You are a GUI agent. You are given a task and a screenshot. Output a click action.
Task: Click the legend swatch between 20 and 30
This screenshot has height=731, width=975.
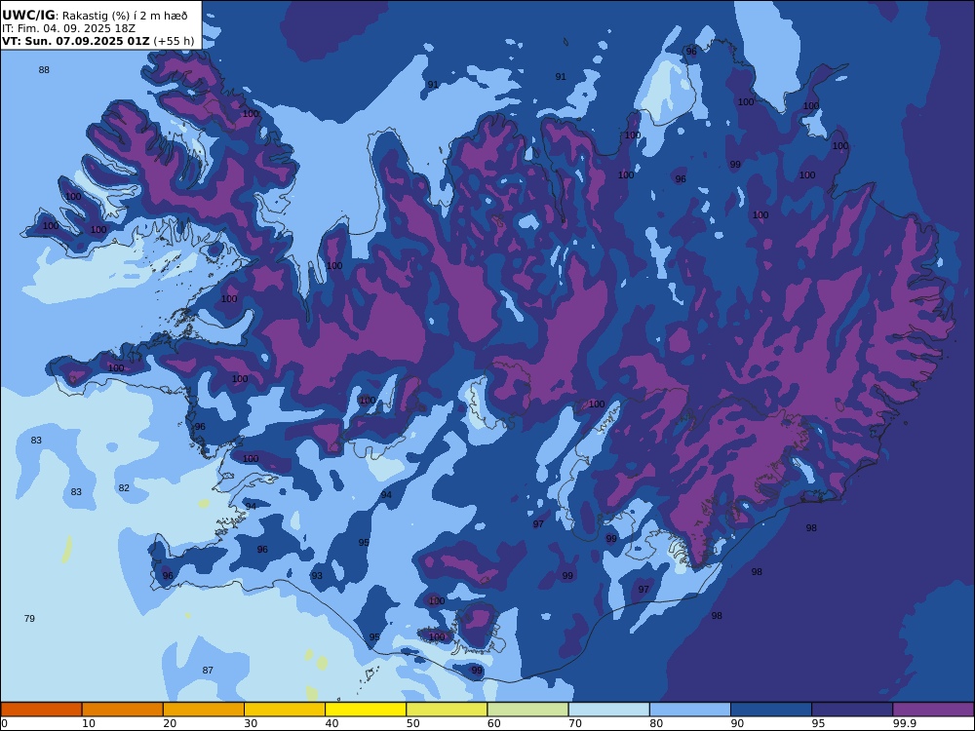pyautogui.click(x=204, y=710)
